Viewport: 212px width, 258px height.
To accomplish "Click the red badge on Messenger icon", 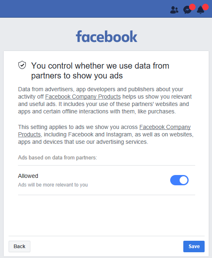I will 192,7.
